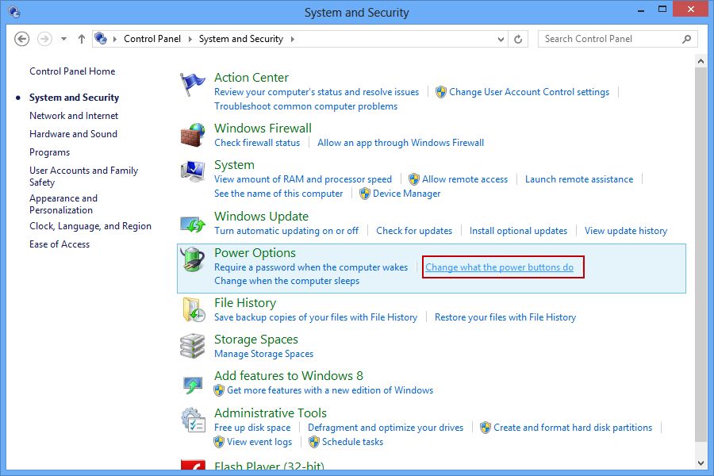The image size is (714, 476).
Task: Open Network and Internet category
Action: pyautogui.click(x=74, y=116)
